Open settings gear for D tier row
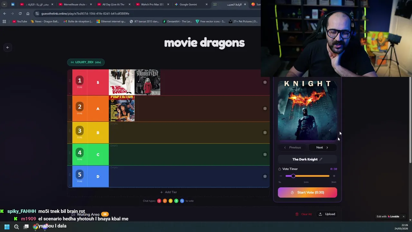 point(265,176)
